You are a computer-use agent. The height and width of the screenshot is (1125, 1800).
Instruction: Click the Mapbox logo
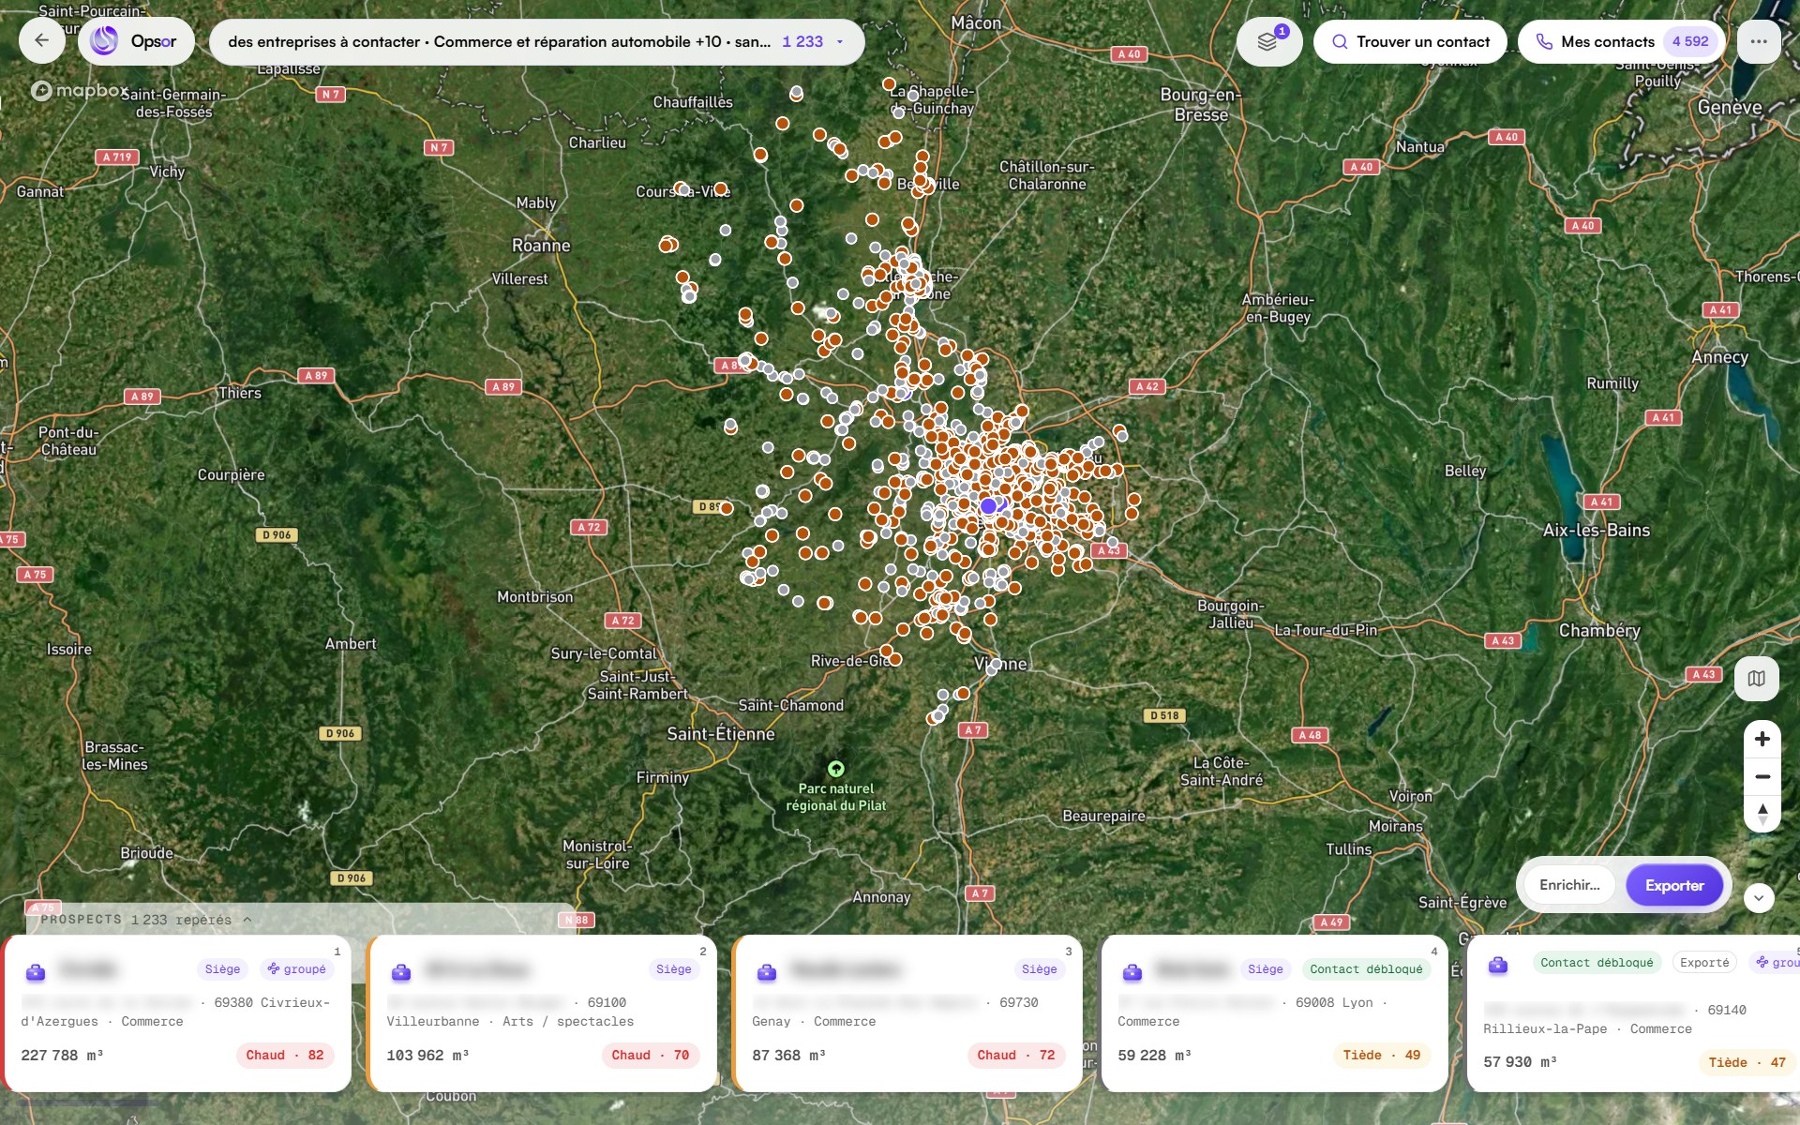point(80,91)
